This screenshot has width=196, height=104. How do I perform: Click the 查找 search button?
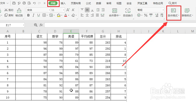click(x=173, y=3)
